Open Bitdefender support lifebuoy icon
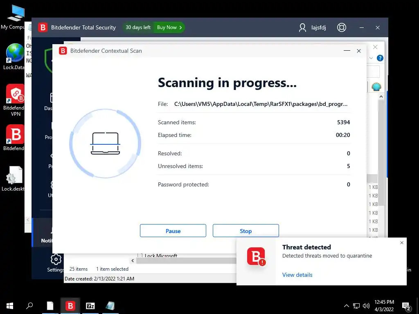Image resolution: width=419 pixels, height=314 pixels. (x=342, y=27)
